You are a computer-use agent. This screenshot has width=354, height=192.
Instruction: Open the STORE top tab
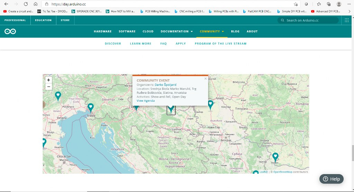(x=65, y=20)
